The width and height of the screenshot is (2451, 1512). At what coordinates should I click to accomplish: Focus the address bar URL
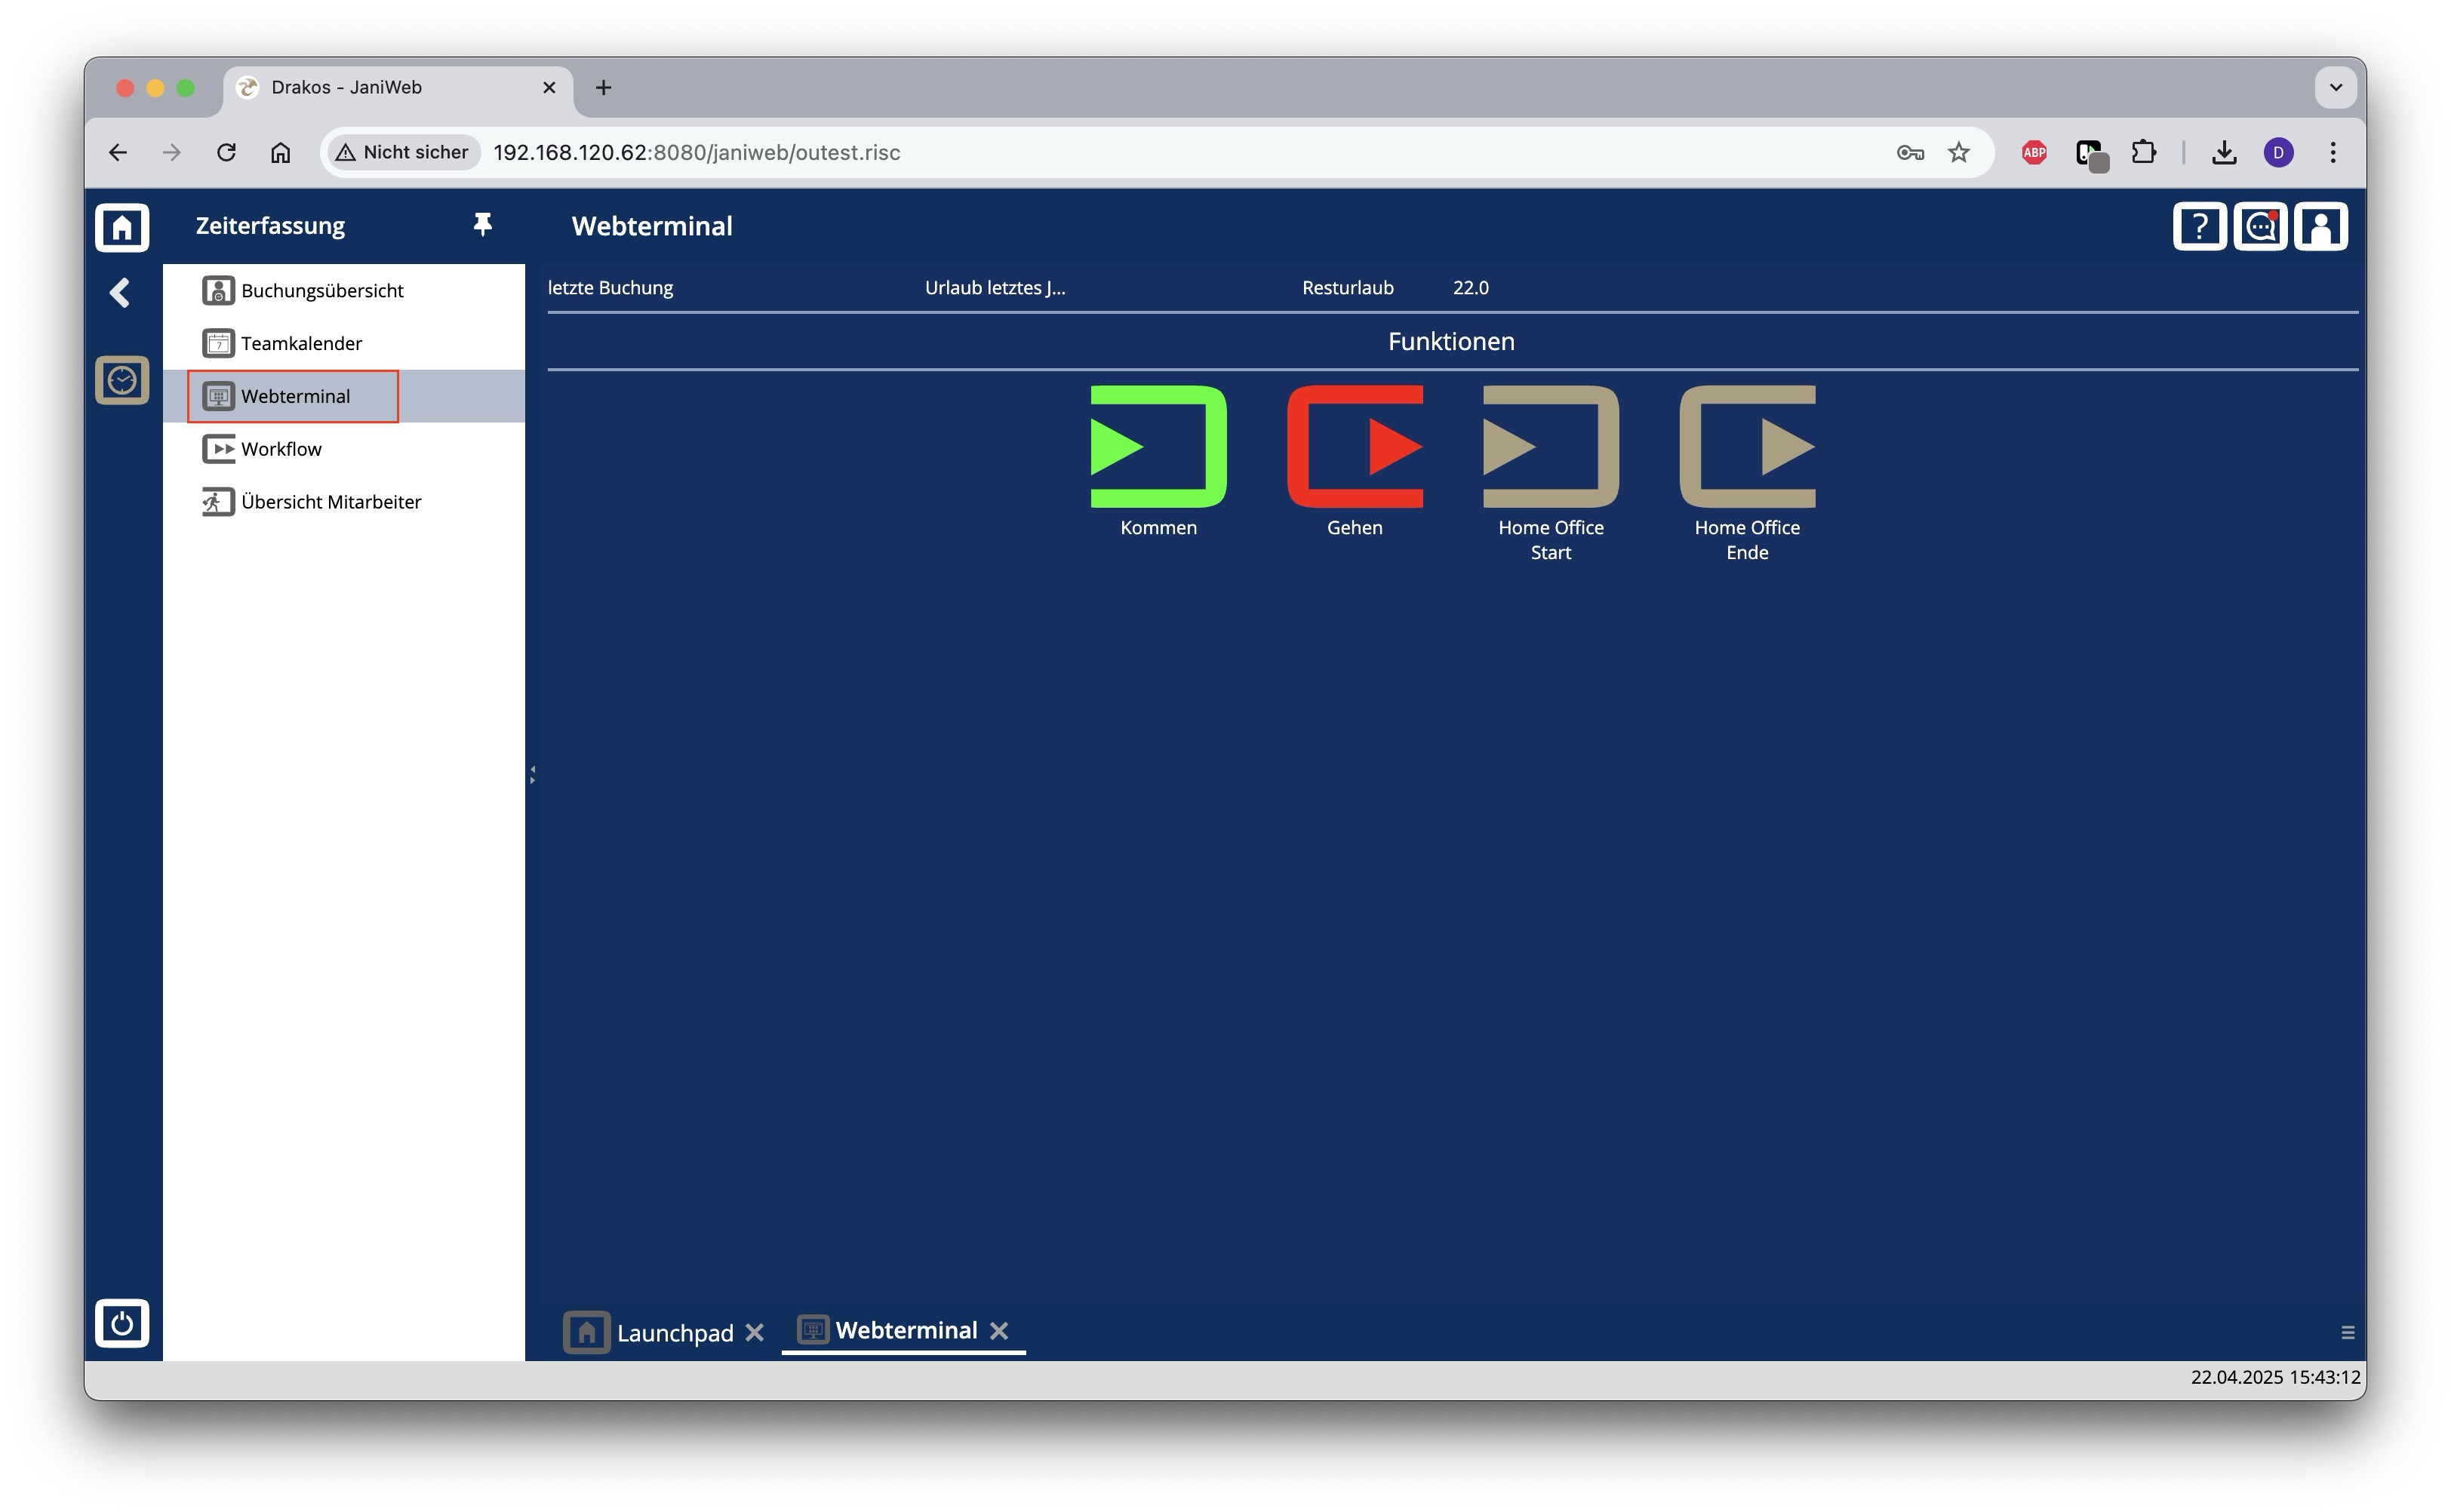[697, 152]
